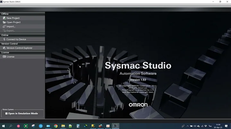Open Windows taskbar search
This screenshot has width=231, height=129.
(x=11, y=126)
